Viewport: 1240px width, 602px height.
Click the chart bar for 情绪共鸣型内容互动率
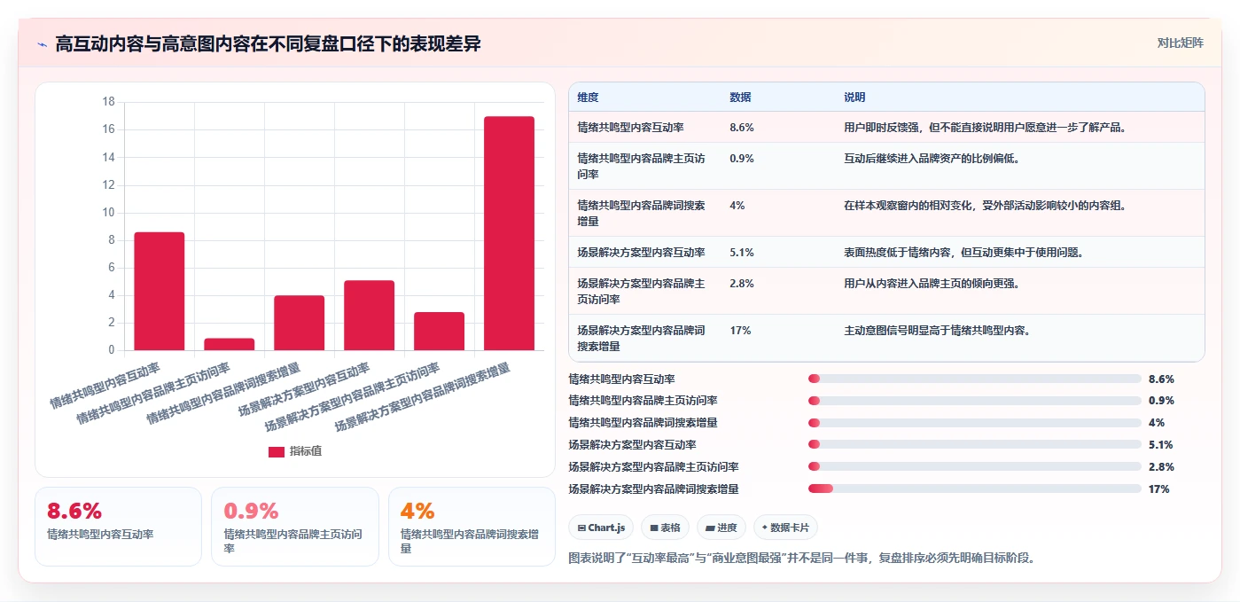160,291
